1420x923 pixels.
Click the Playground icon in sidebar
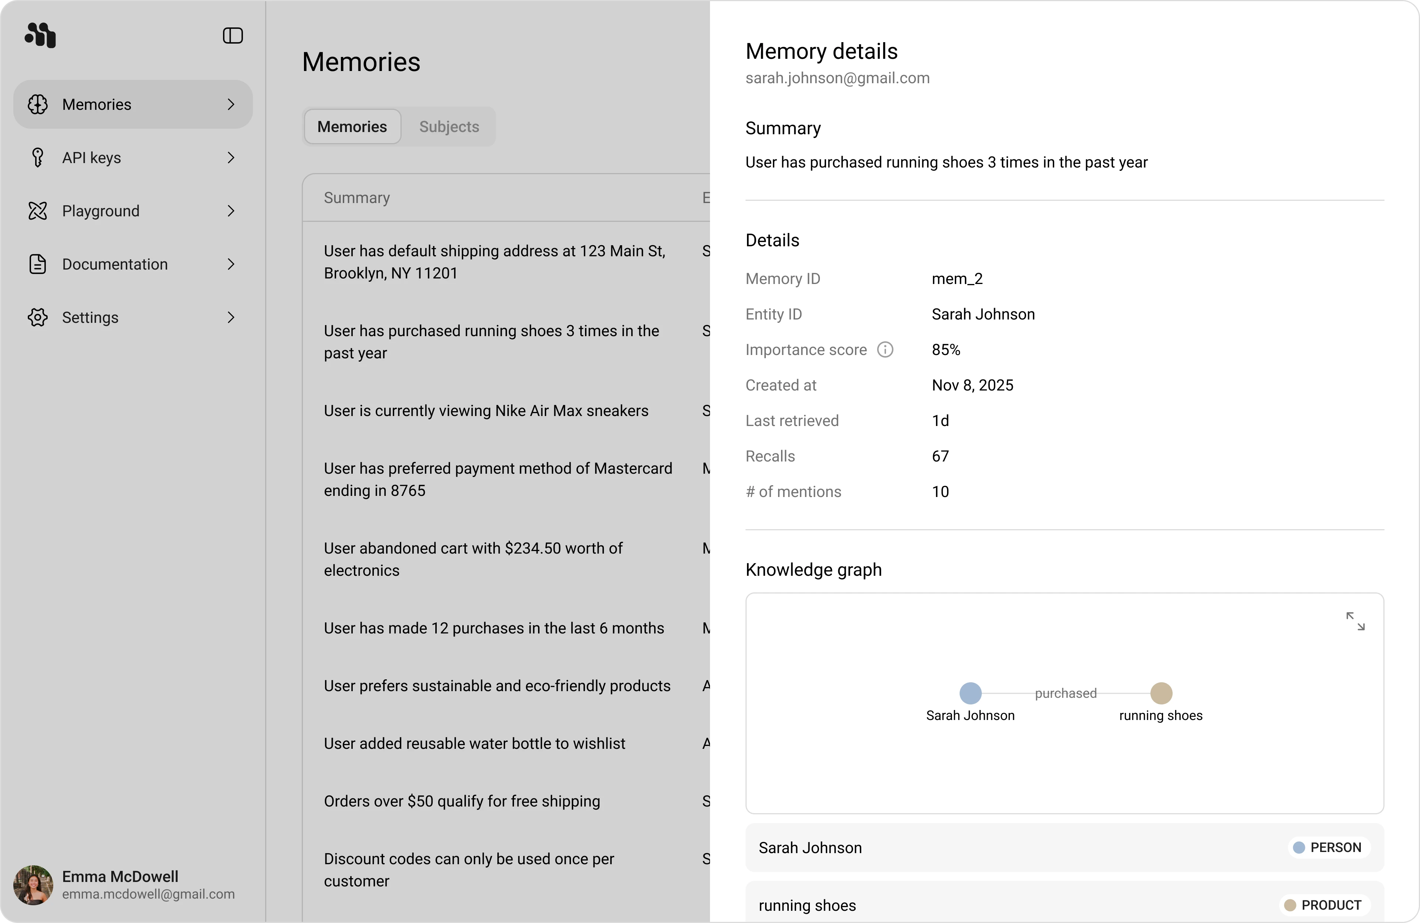[x=38, y=211]
